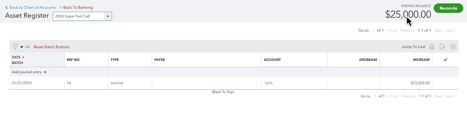Select the 01/01/2024 journal row

(234, 83)
